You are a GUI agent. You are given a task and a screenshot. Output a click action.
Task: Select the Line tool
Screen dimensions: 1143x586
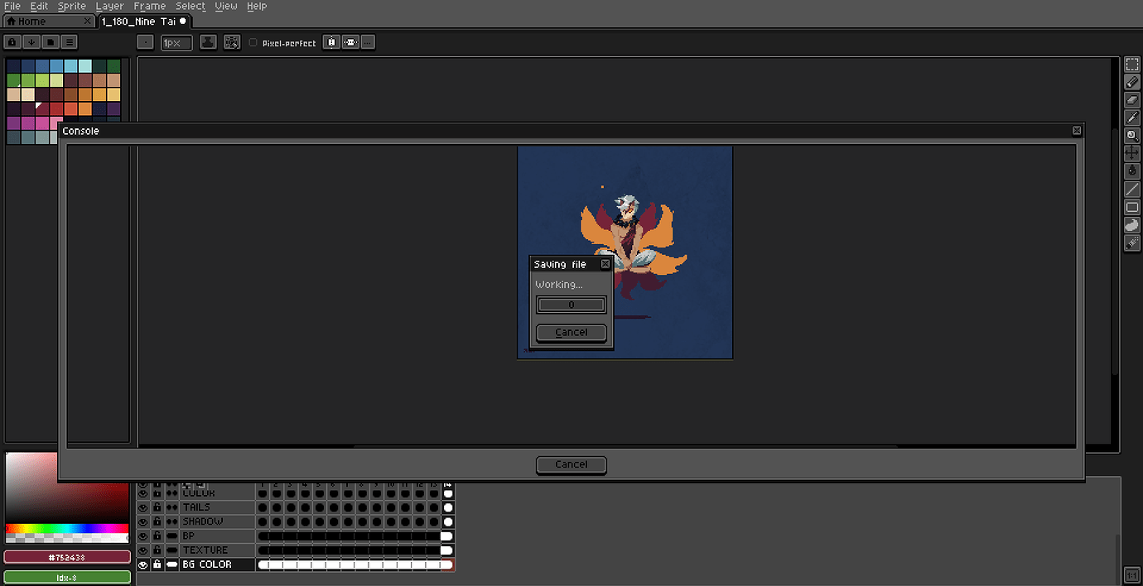(1132, 190)
